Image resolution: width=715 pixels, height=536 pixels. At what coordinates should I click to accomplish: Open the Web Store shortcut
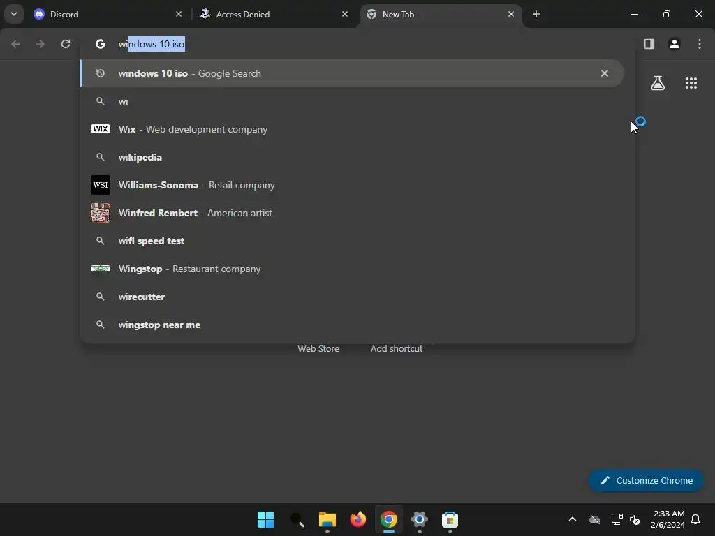point(318,349)
